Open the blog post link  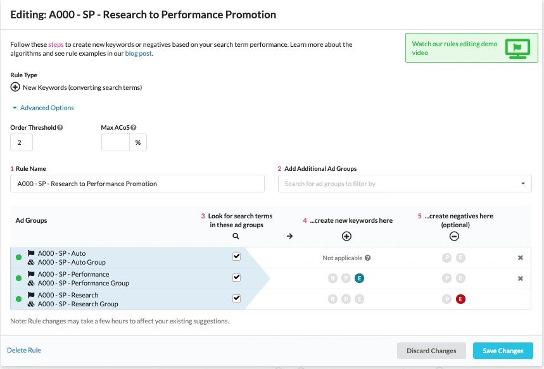point(137,53)
